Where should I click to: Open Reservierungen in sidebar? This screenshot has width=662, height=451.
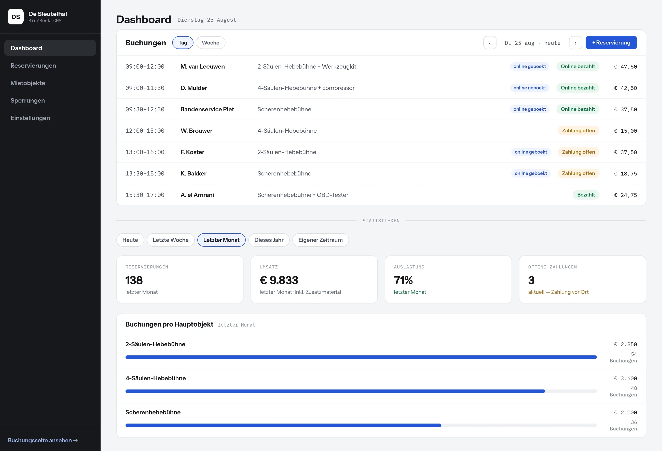point(50,65)
